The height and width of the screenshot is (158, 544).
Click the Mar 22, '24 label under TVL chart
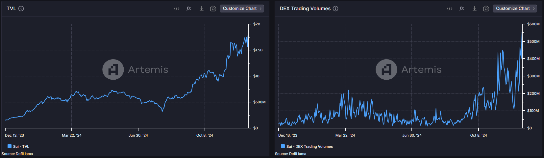tap(72, 135)
